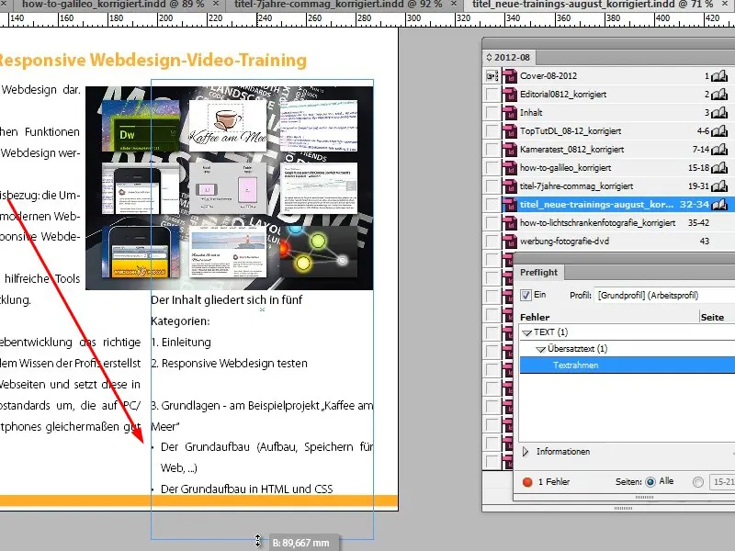The image size is (735, 551).
Task: Switch to how-to-galileo_korrigiert.indd document tab
Action: pyautogui.click(x=112, y=5)
